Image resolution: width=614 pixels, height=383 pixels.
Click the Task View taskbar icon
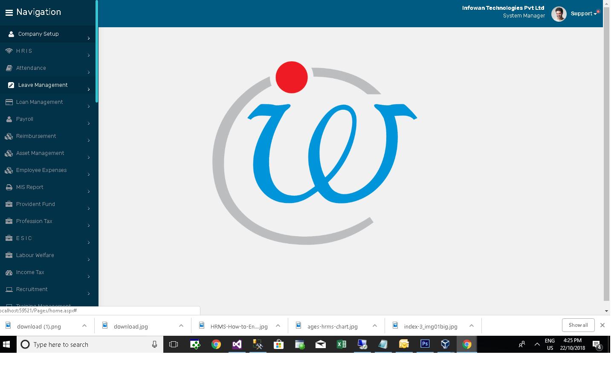[x=174, y=344]
